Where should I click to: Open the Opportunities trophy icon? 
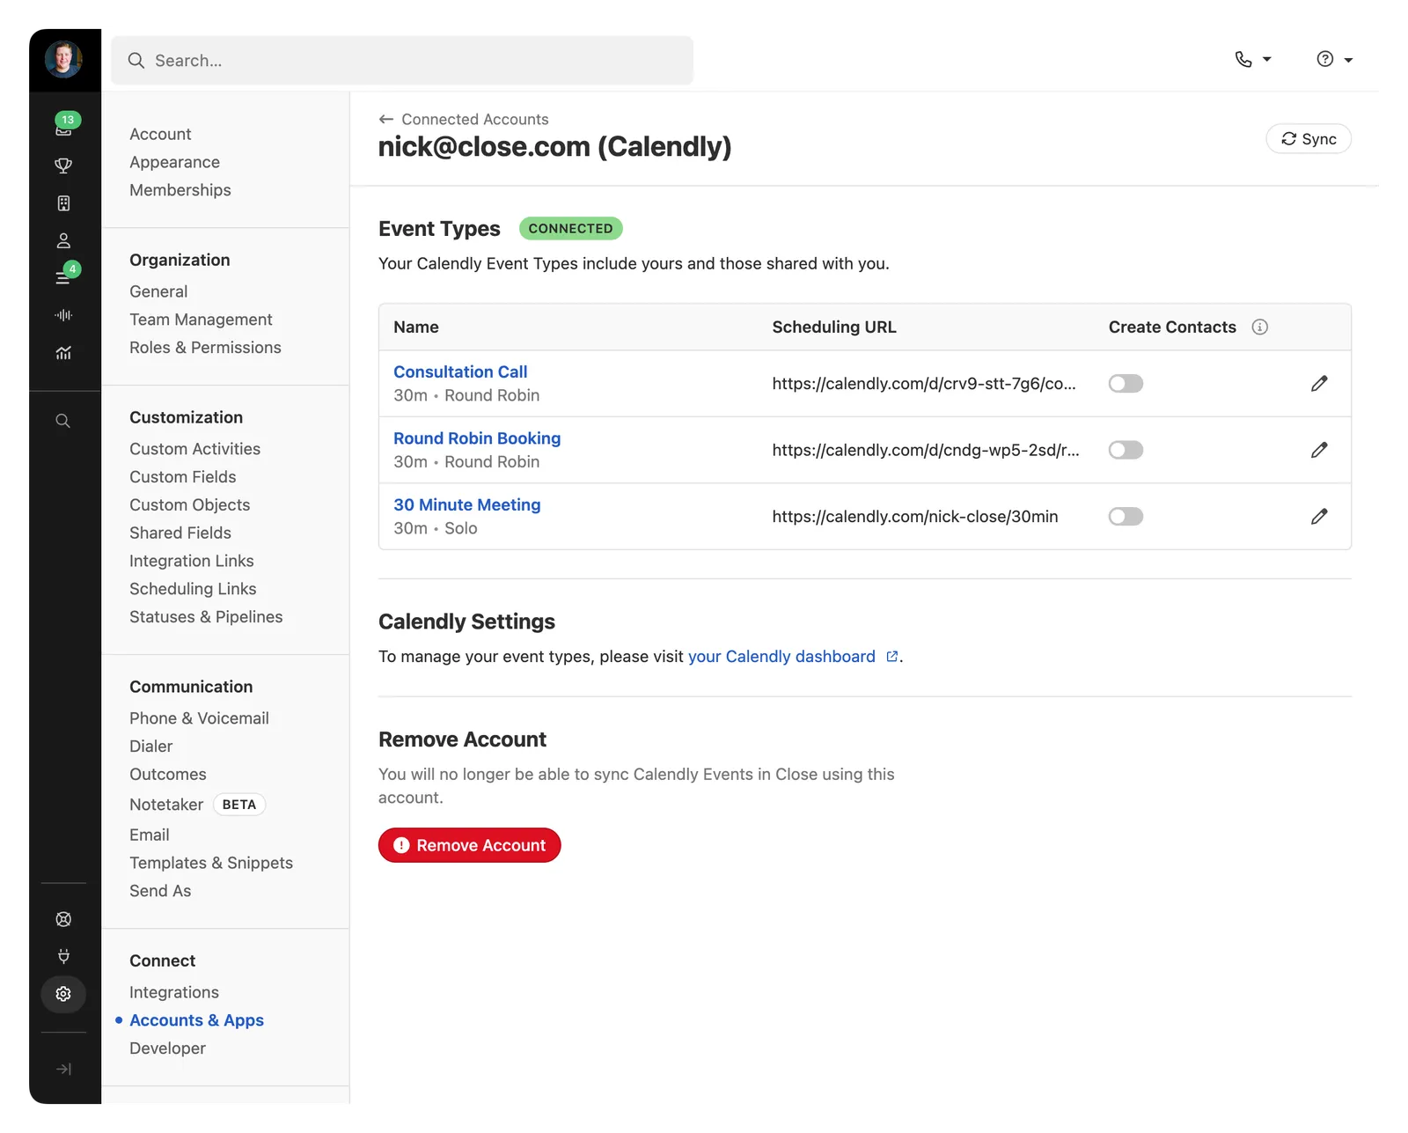(63, 166)
